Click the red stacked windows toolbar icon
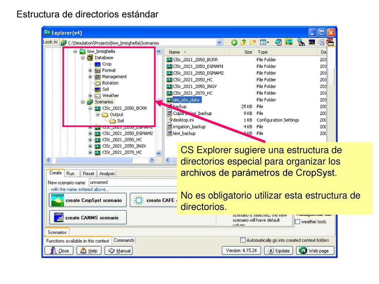The image size is (379, 284). click(330, 42)
